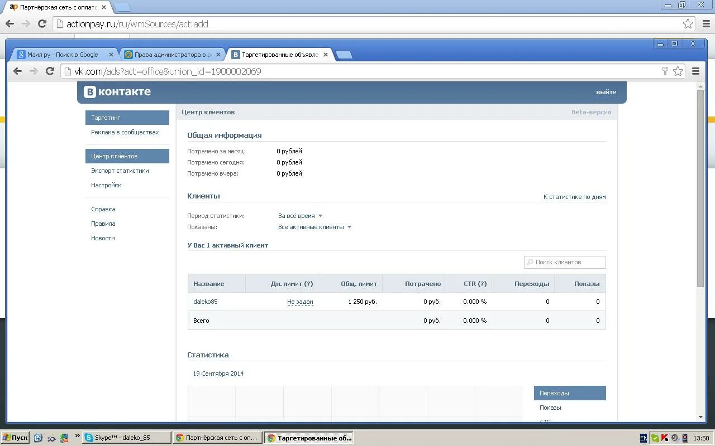Open new tab in actionpay window
The height and width of the screenshot is (446, 715).
coord(122,7)
